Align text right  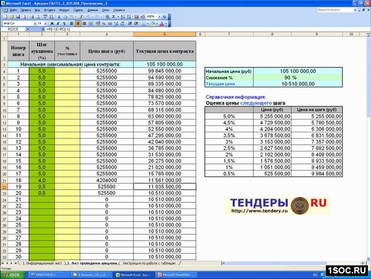(x=84, y=24)
